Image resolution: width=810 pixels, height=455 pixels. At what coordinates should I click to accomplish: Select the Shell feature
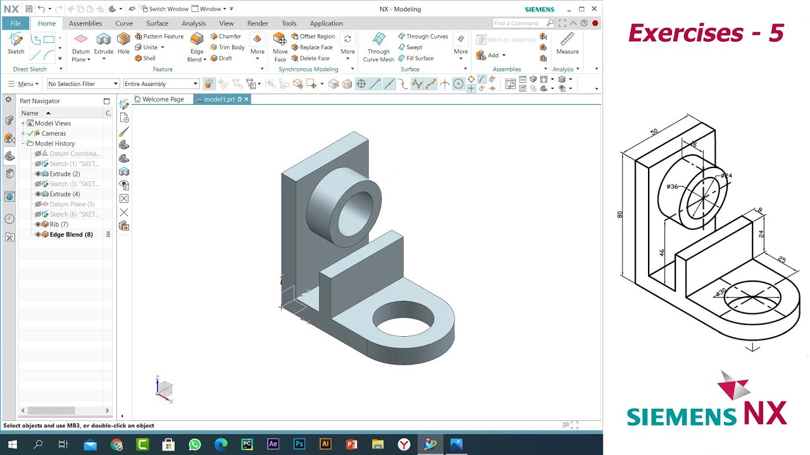[x=145, y=58]
